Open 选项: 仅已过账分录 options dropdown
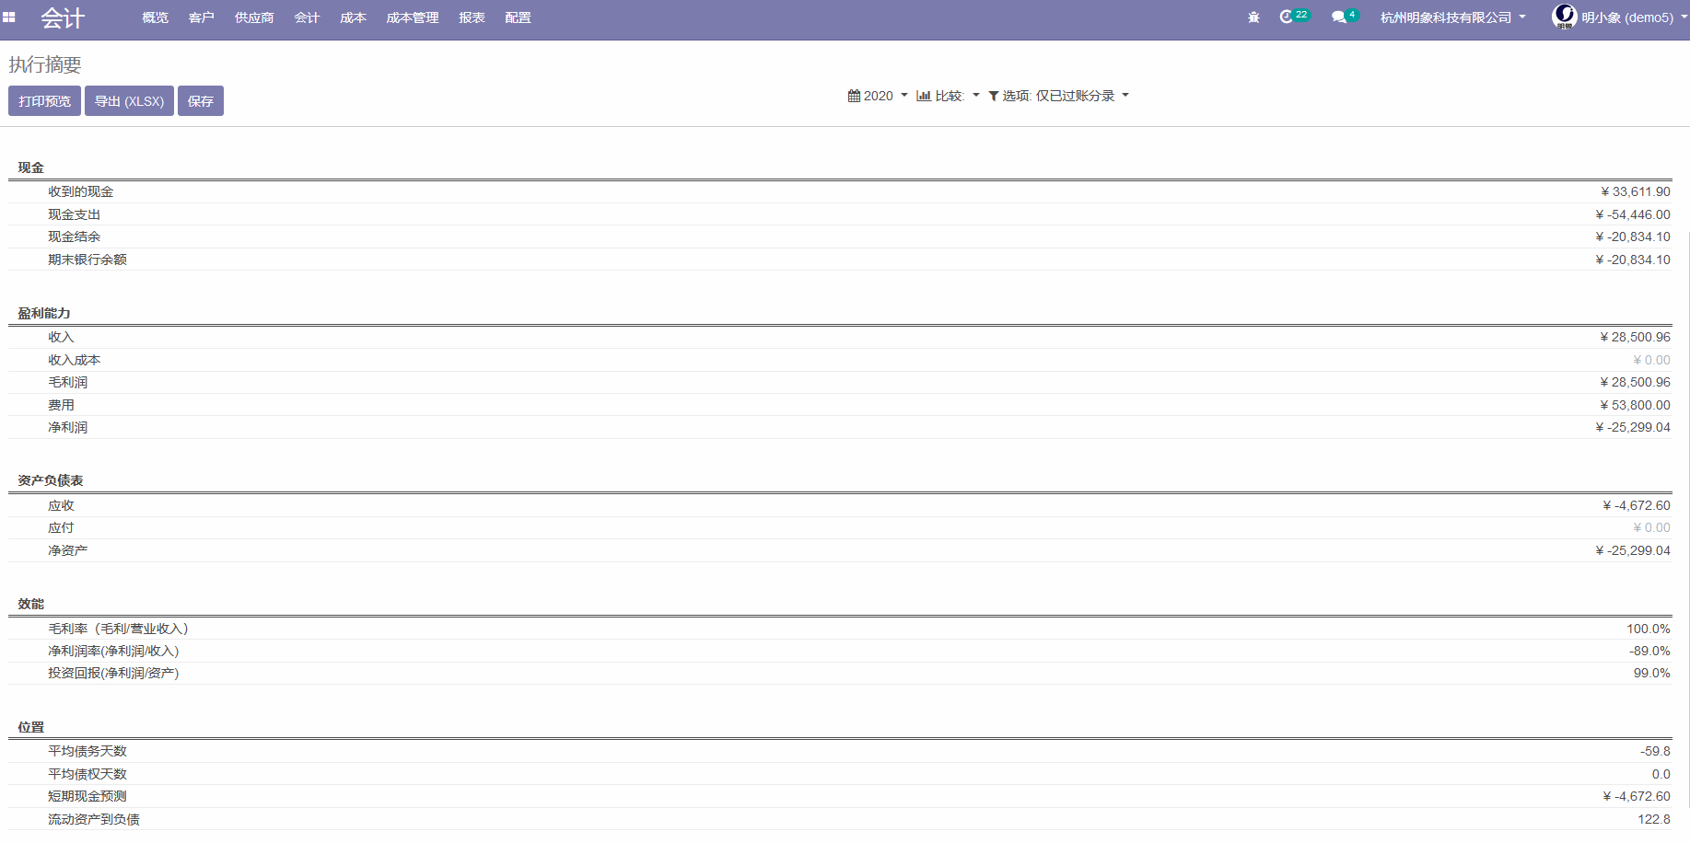Viewport: 1690px width, 843px height. tap(1058, 96)
